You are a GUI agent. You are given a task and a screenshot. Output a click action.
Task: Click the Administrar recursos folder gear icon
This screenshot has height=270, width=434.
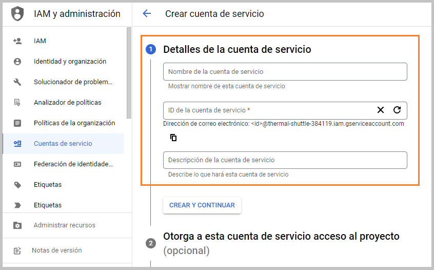pos(17,225)
